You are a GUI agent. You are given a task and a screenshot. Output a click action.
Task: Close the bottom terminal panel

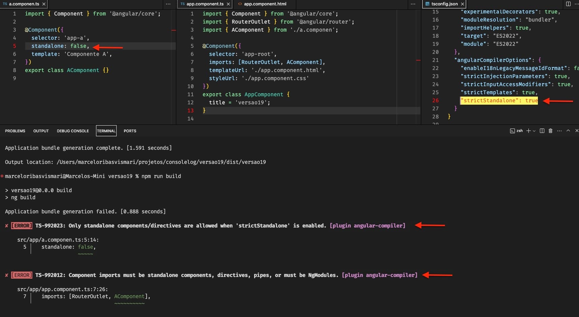tap(577, 131)
